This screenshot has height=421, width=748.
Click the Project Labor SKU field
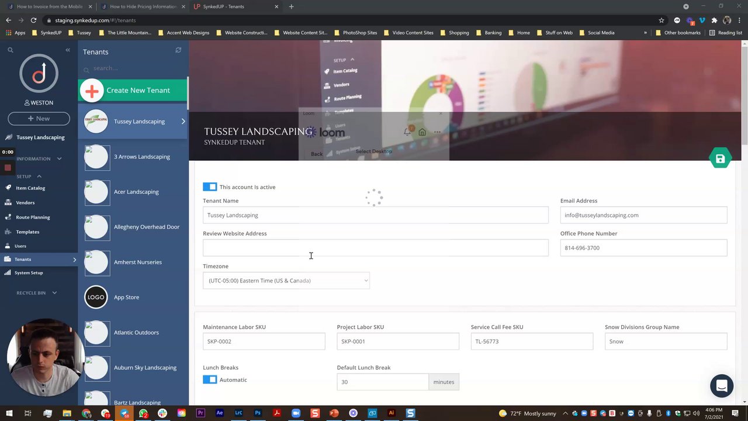tap(398, 341)
